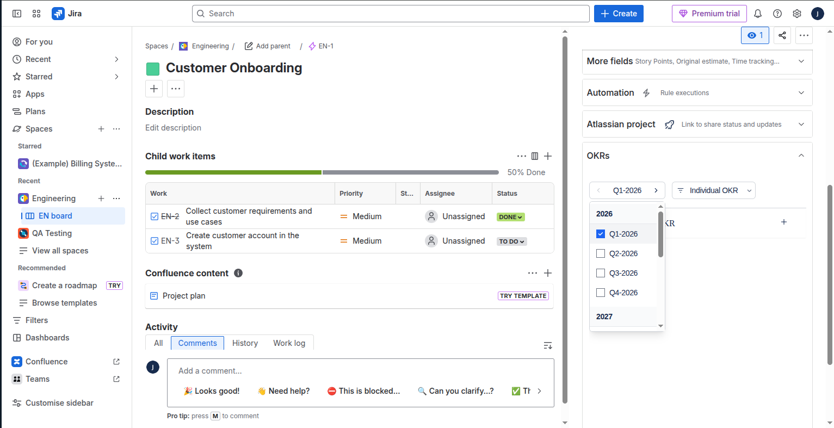Open the Individual OKR dropdown
Screen dimensions: 834x428
pyautogui.click(x=714, y=190)
